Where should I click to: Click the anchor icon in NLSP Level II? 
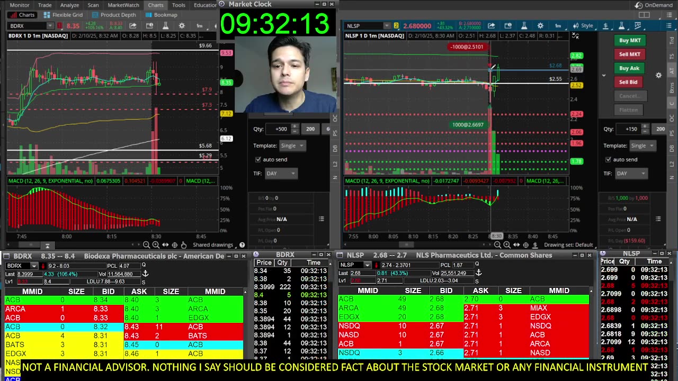478,273
